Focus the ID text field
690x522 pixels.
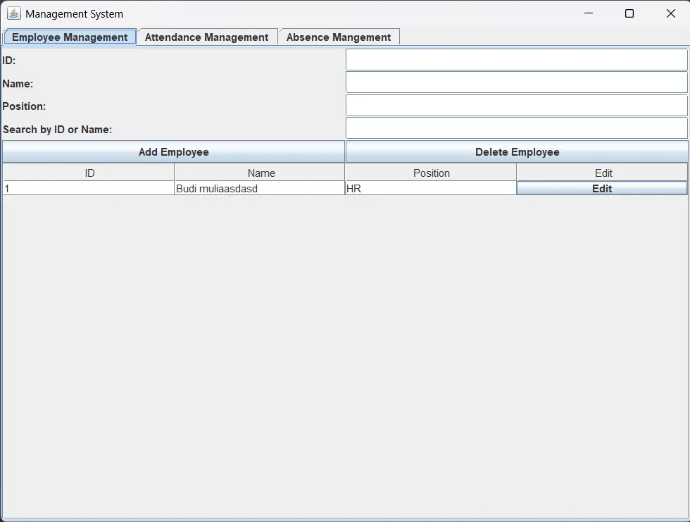click(x=516, y=60)
